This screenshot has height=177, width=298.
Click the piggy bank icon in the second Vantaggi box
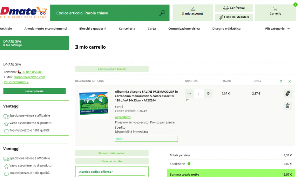(x=6, y=174)
